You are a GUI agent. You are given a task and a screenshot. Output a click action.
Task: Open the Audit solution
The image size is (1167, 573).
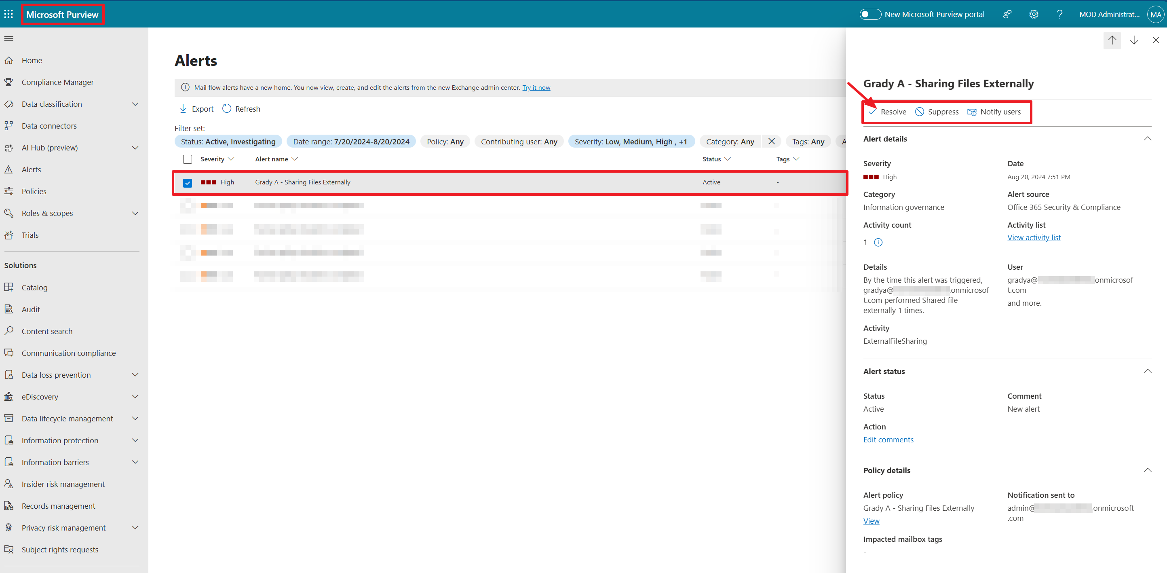tap(30, 309)
